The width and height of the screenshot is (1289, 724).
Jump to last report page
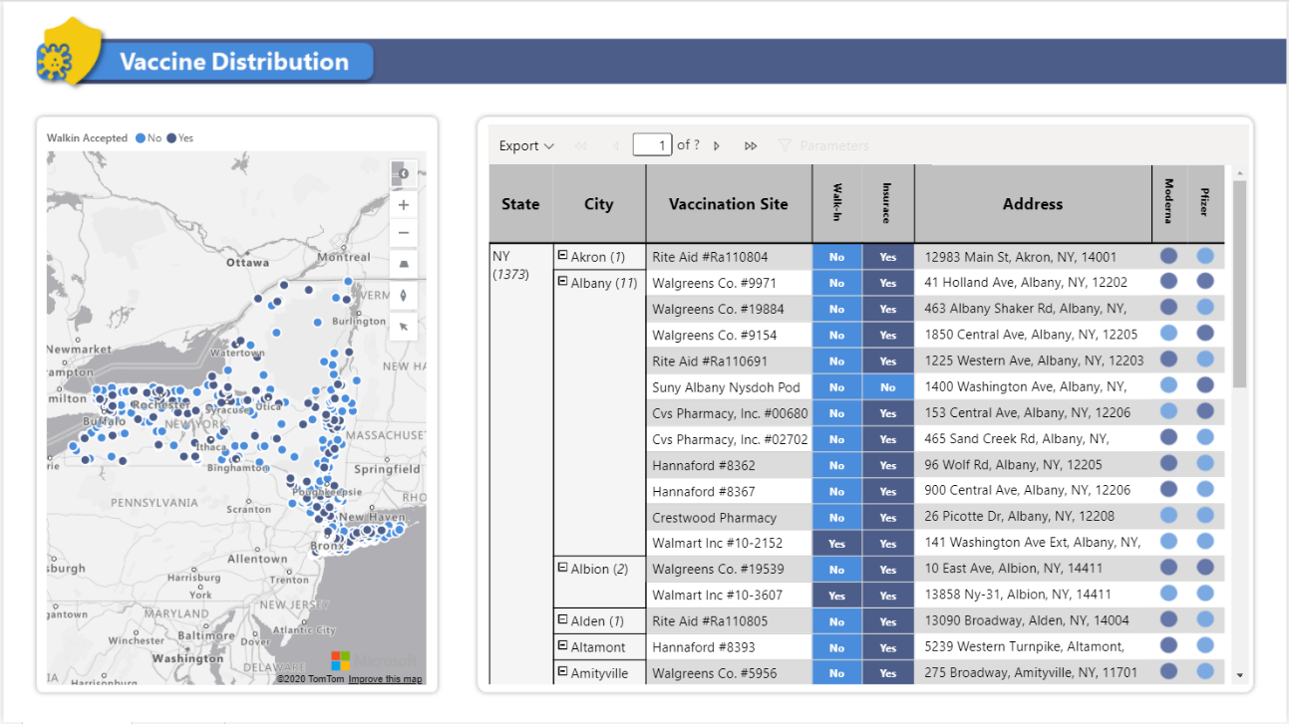point(751,145)
